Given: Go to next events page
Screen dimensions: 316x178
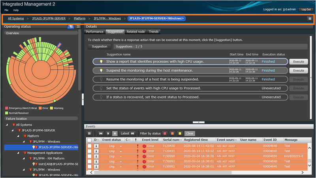Looking at the screenshot, I should click(115, 133).
